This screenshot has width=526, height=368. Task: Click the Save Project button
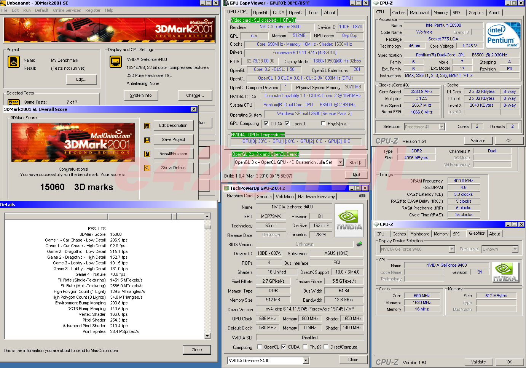coord(174,140)
